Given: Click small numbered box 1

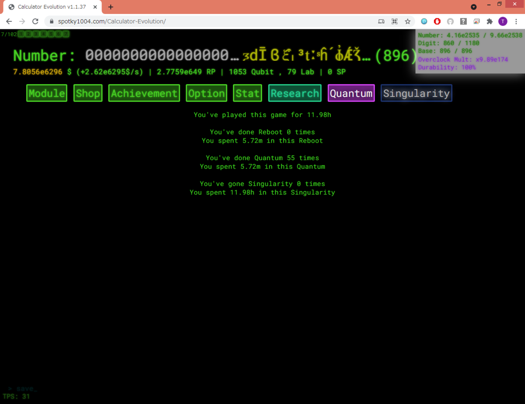Looking at the screenshot, I should (21, 34).
